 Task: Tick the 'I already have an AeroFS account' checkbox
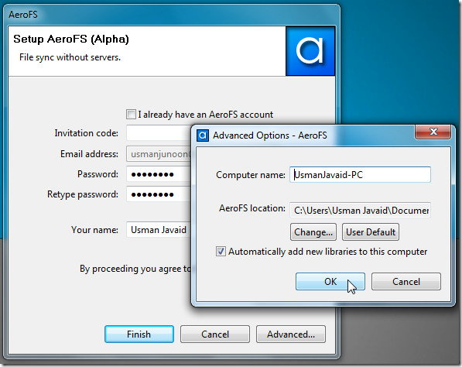click(131, 114)
